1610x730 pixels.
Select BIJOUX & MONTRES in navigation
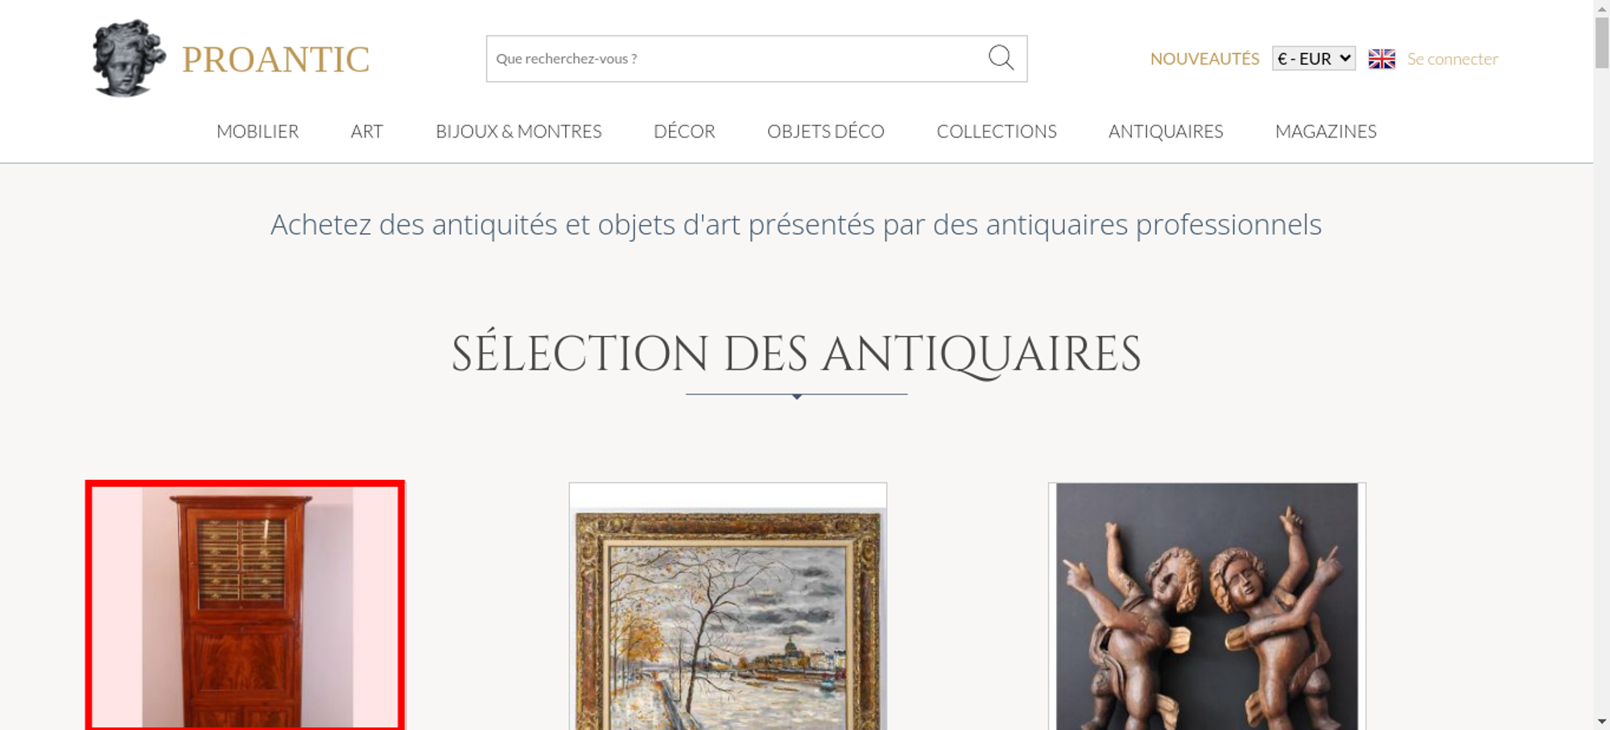tap(518, 131)
